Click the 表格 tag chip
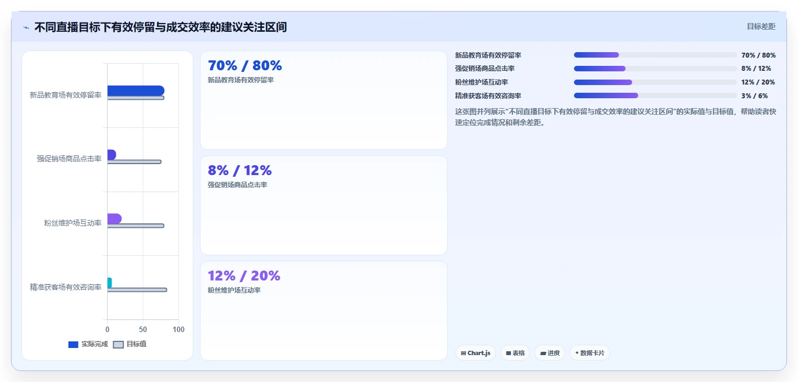This screenshot has height=382, width=798. 515,353
